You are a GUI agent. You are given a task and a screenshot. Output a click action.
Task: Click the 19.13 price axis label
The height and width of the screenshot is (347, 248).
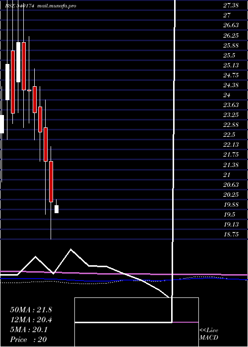click(231, 225)
